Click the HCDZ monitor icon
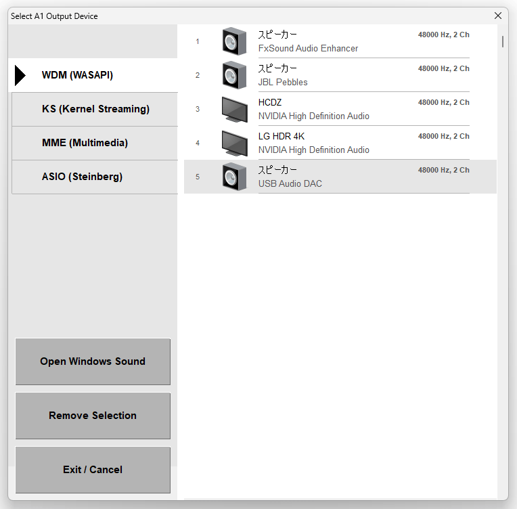The image size is (517, 509). click(234, 109)
